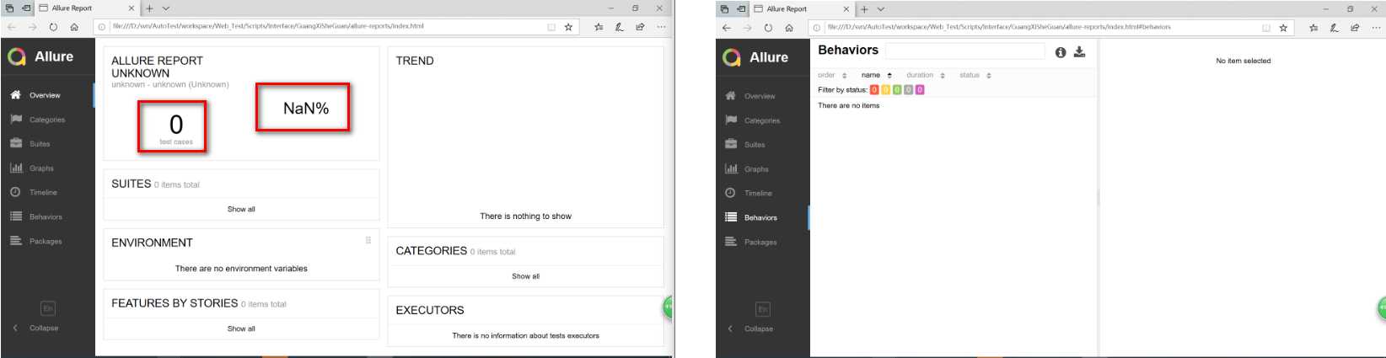Viewport: 1386px width, 358px height.
Task: Open the settings and more menu in the right browser
Action: (x=1376, y=28)
